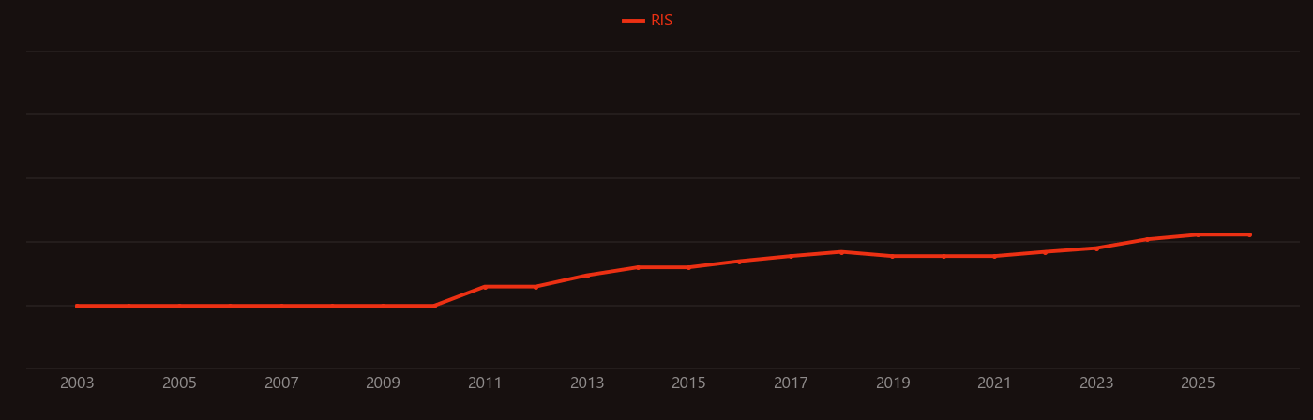The width and height of the screenshot is (1313, 420).
Task: Select the 2017 x-axis label
Action: (x=791, y=383)
